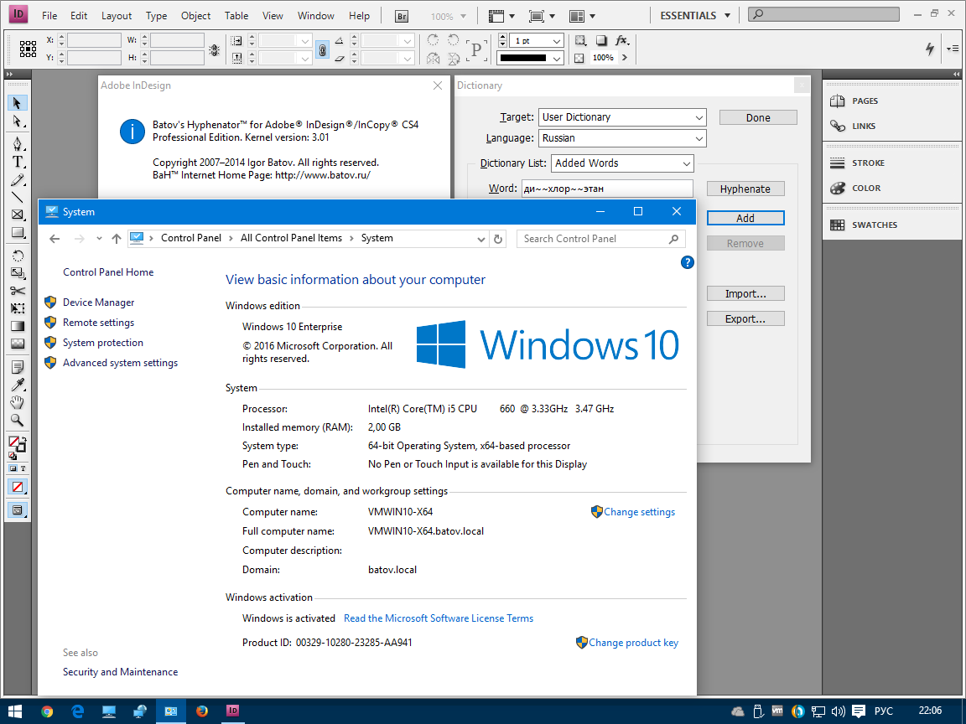Image resolution: width=966 pixels, height=724 pixels.
Task: Open the Essentials workspace switcher
Action: click(695, 15)
